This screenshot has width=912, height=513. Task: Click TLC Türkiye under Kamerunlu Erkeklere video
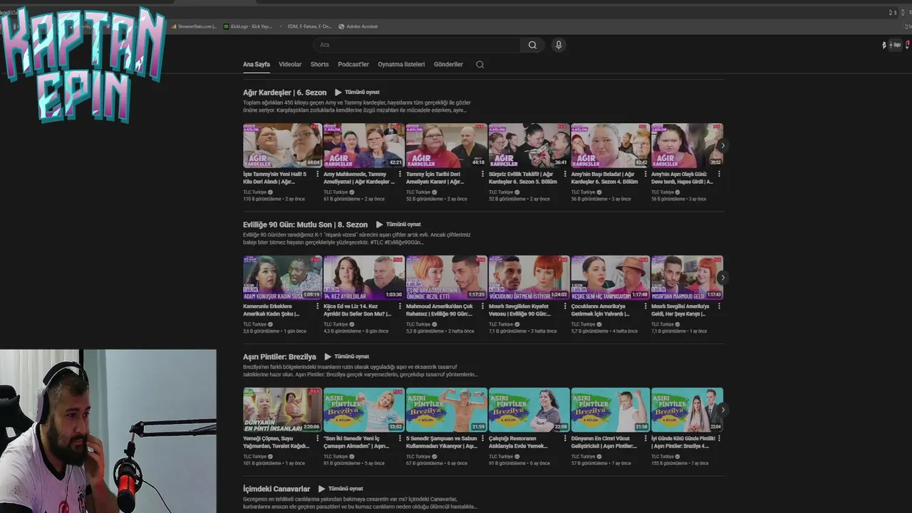[x=255, y=324]
